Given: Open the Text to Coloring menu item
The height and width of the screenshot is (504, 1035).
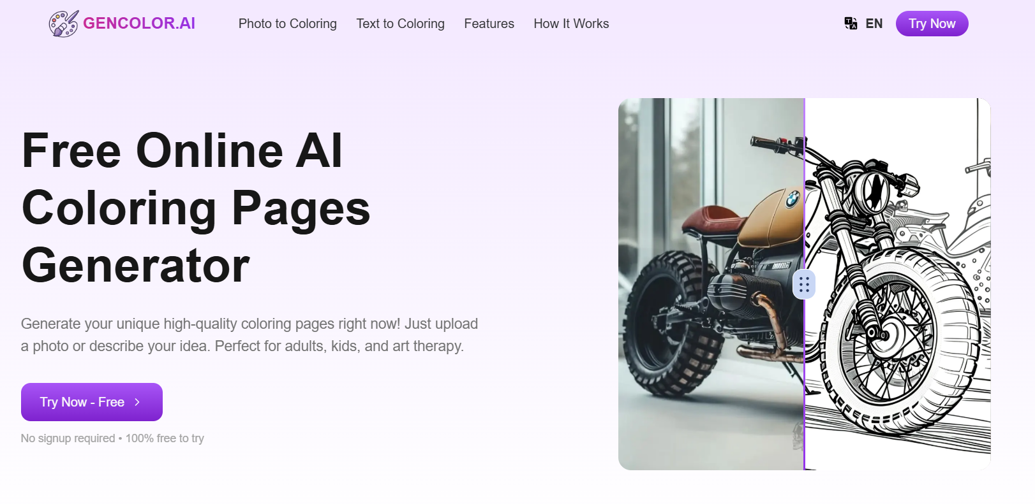Looking at the screenshot, I should pos(401,24).
